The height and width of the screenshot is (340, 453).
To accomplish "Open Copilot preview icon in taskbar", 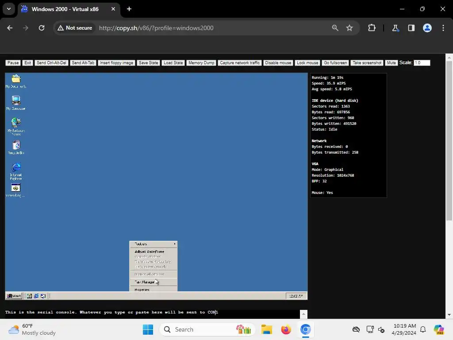I will 439,329.
